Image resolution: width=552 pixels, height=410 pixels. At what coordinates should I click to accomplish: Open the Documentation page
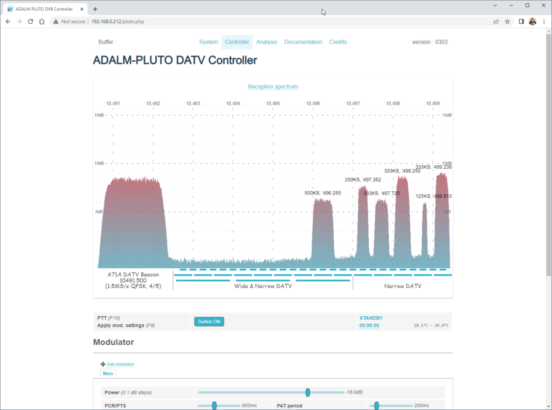coord(303,42)
